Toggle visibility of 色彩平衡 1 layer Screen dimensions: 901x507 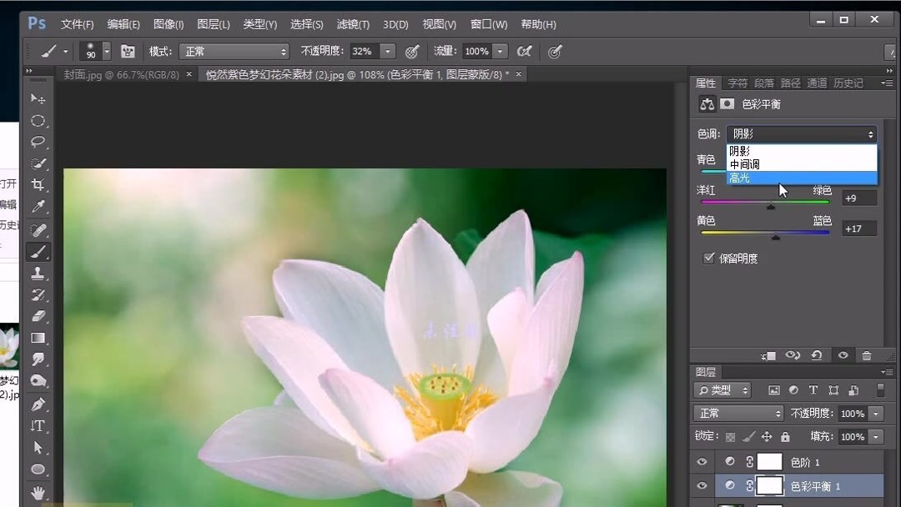[x=702, y=485]
